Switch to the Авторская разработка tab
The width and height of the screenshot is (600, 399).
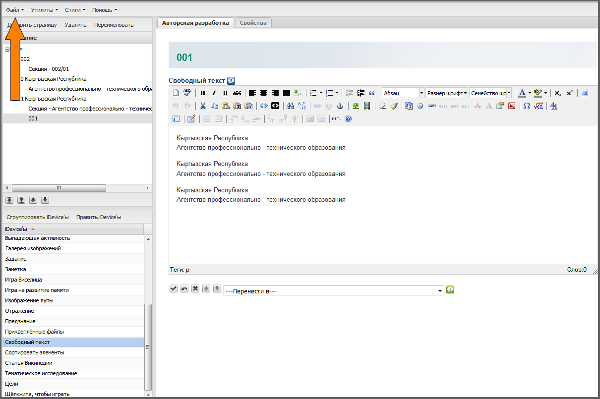click(x=195, y=23)
